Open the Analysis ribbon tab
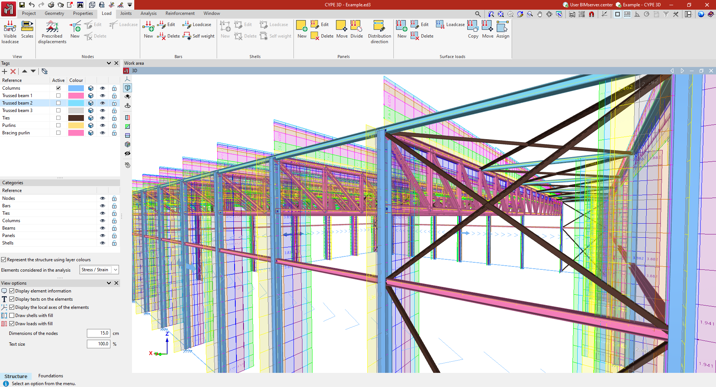The height and width of the screenshot is (387, 716). (x=148, y=13)
